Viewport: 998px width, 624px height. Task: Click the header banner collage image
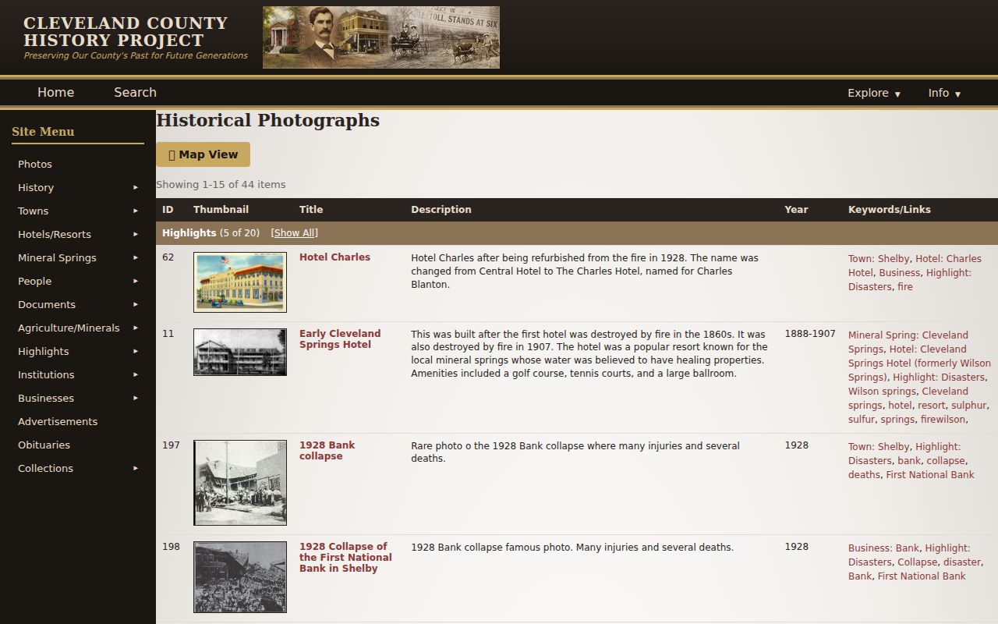click(381, 37)
